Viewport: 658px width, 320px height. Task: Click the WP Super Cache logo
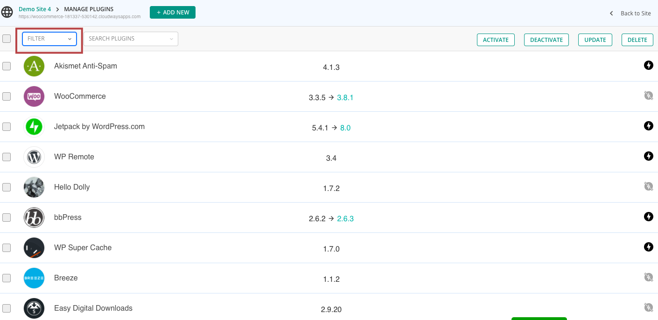pos(34,248)
